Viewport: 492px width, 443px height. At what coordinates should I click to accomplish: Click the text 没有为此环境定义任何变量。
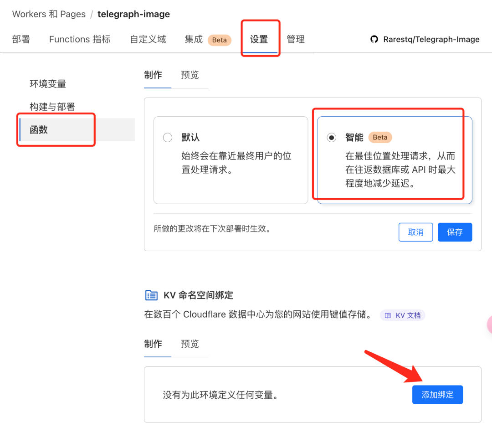click(x=220, y=395)
